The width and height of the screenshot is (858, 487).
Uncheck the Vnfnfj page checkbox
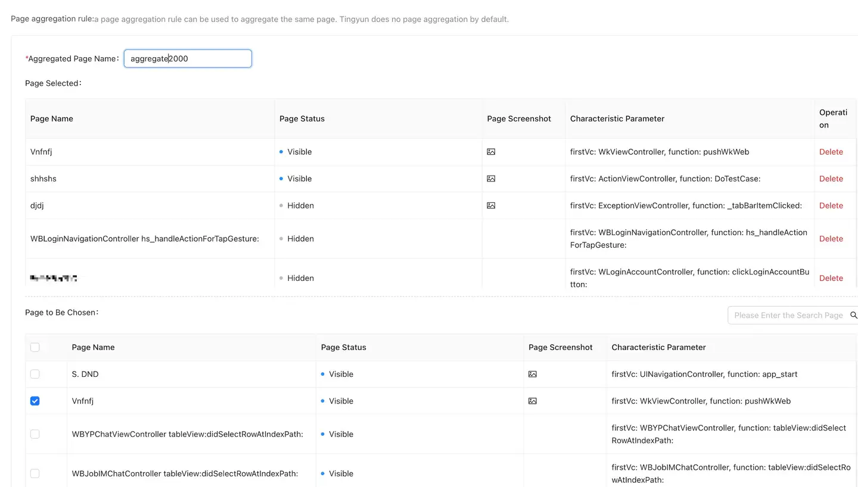35,401
